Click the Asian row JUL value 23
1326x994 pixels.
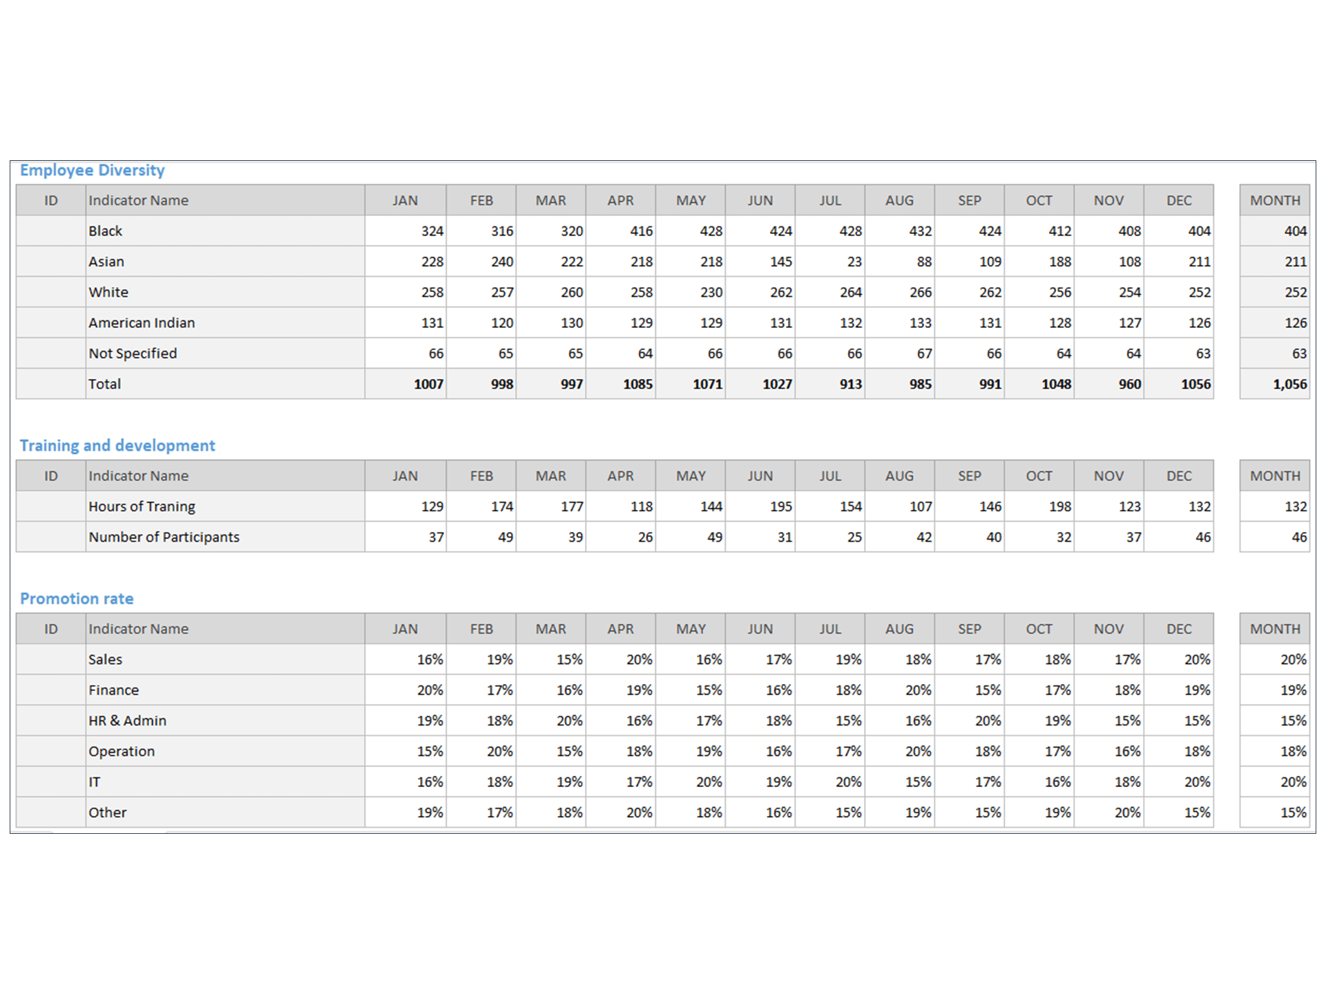830,262
